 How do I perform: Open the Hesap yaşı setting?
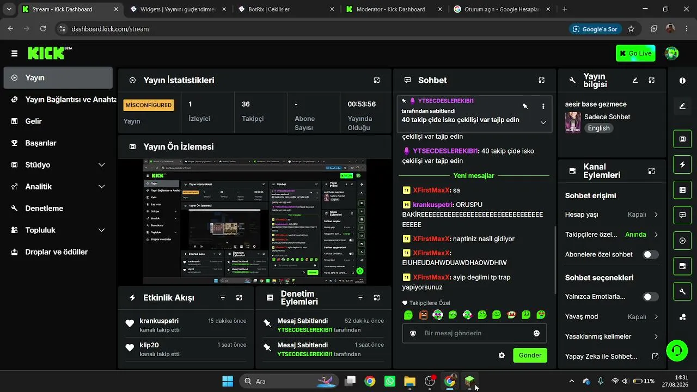pos(612,215)
